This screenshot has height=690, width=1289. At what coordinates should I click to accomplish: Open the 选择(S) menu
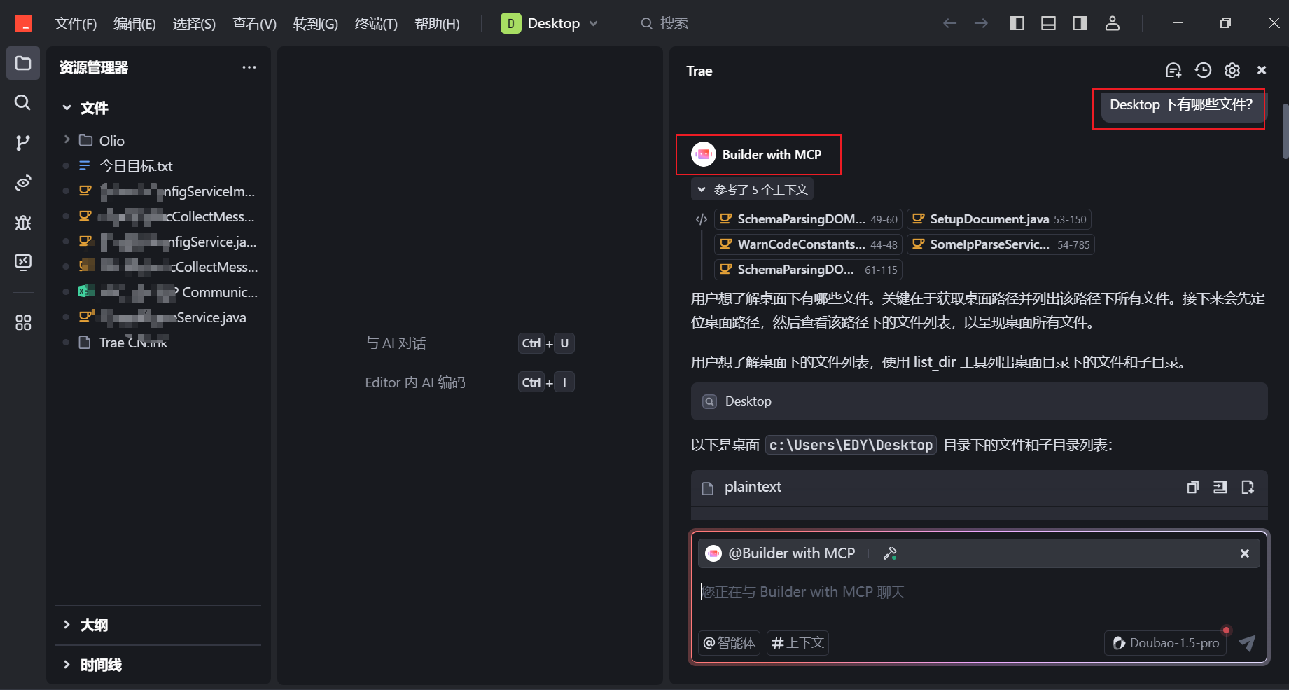point(194,23)
